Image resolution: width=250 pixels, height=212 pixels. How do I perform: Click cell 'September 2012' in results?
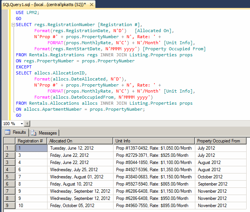pos(221,184)
